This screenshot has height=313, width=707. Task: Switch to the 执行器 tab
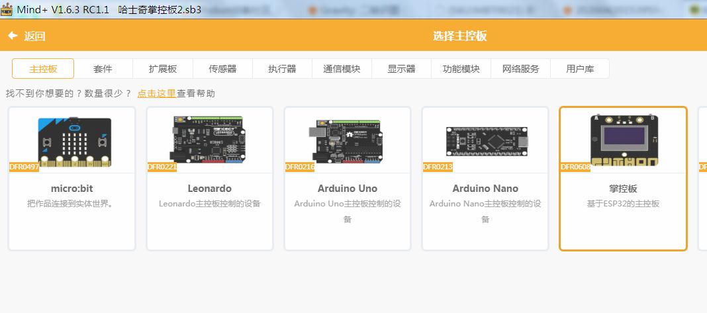pyautogui.click(x=282, y=69)
